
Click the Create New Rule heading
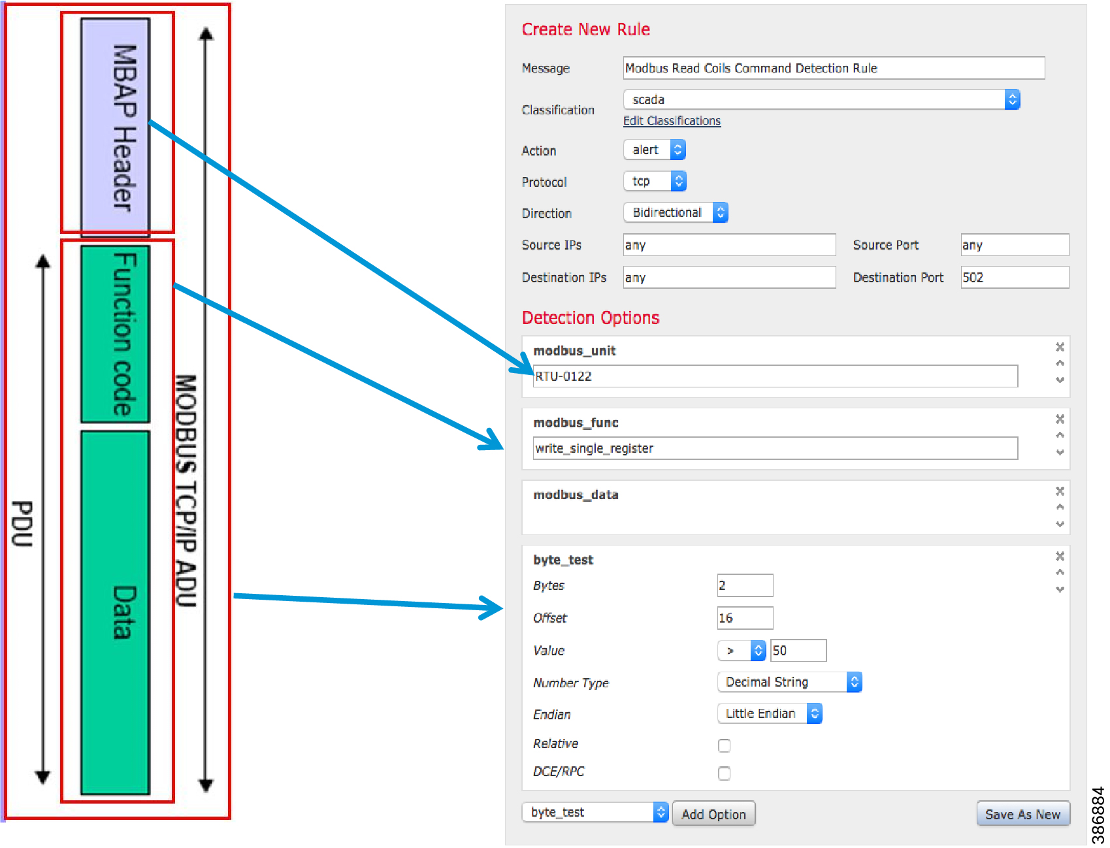point(585,29)
